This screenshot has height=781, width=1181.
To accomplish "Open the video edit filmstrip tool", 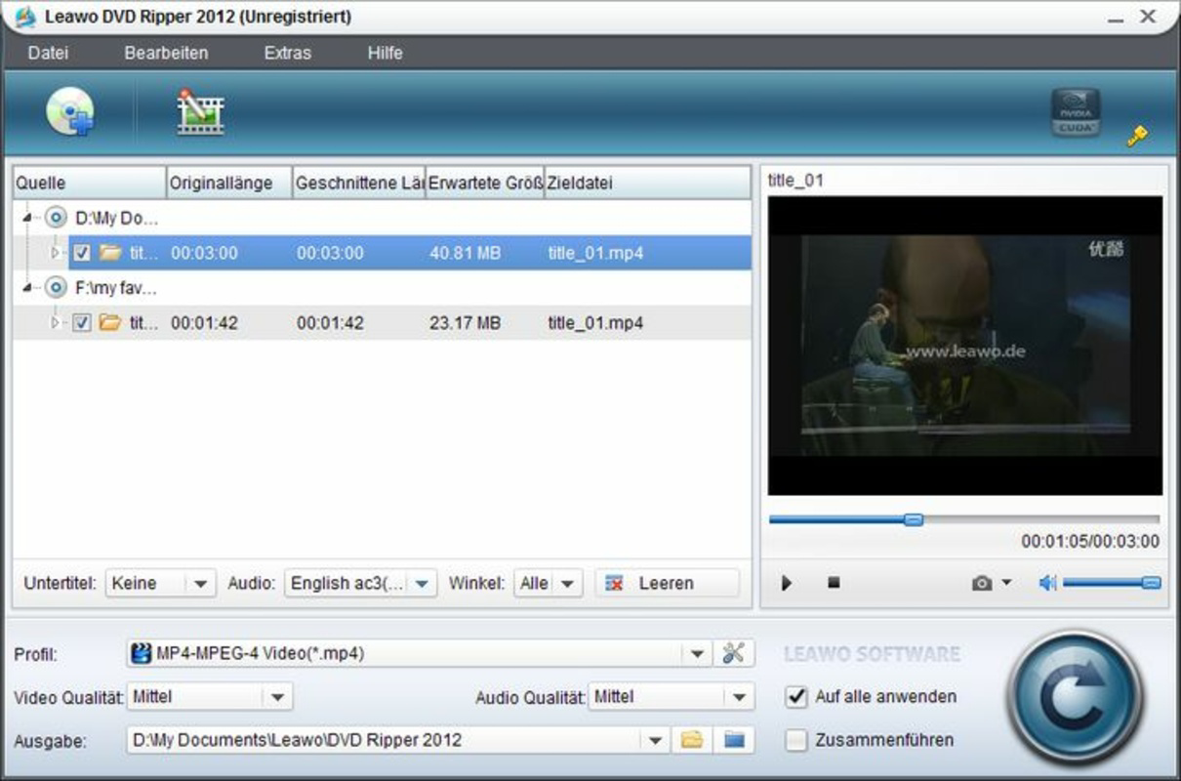I will pos(201,111).
